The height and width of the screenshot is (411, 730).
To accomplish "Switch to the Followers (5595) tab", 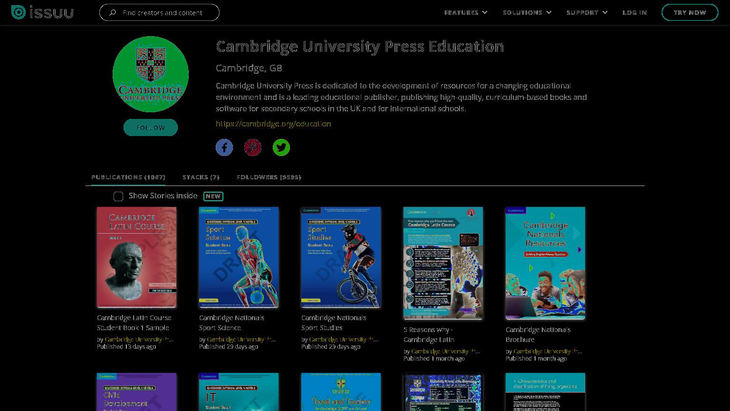I will pos(269,177).
